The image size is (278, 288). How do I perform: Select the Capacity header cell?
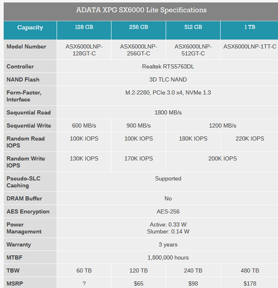pyautogui.click(x=30, y=27)
